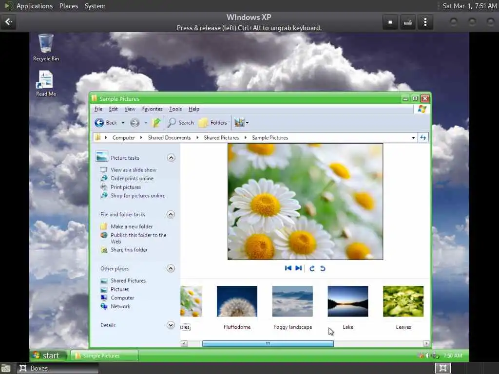Click View as a slide show
Viewport: 499px width, 374px height.
pos(134,170)
